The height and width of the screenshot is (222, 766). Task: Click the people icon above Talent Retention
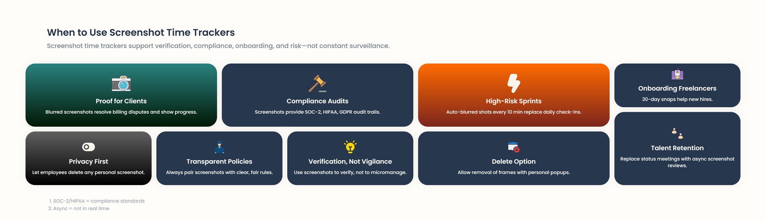click(x=677, y=133)
